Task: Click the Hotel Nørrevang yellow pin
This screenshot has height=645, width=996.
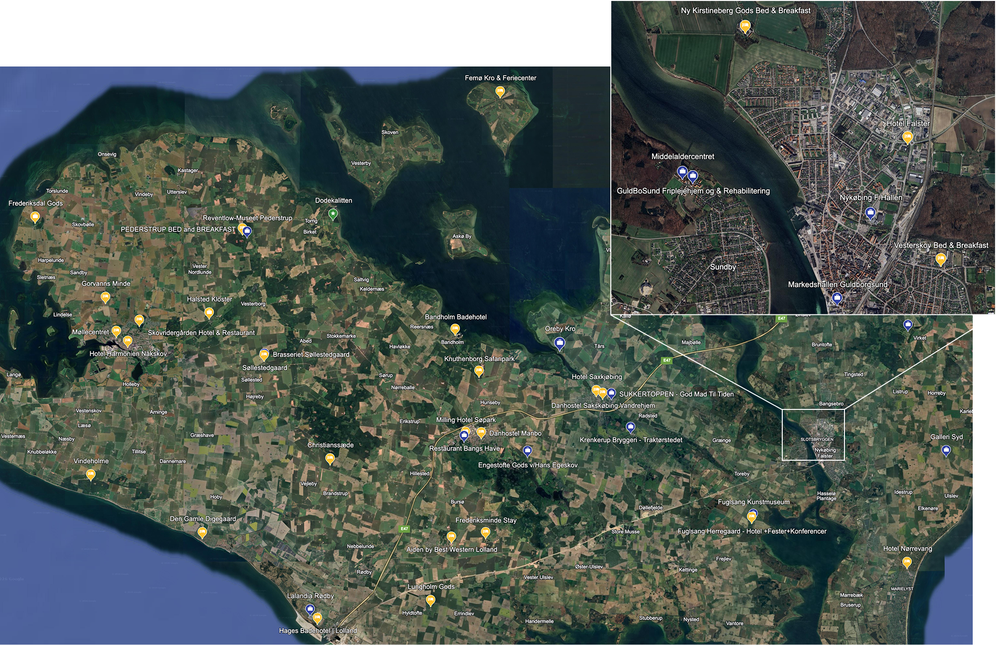Action: pyautogui.click(x=907, y=562)
